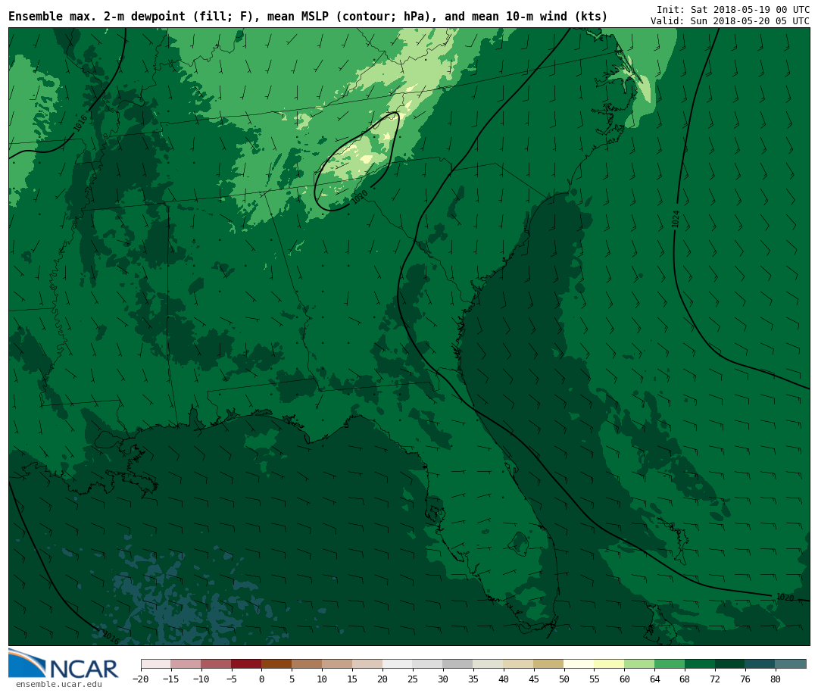Click the 20 colorbar tick label
818x693 pixels.
[x=382, y=679]
